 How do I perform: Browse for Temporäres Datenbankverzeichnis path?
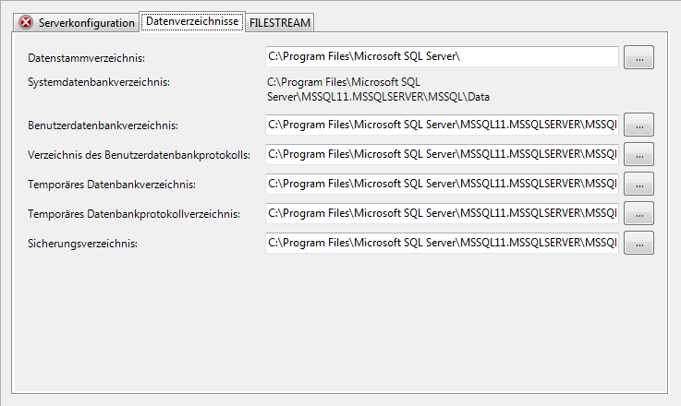pos(638,184)
